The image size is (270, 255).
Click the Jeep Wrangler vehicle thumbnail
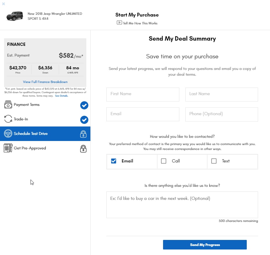tap(15, 16)
